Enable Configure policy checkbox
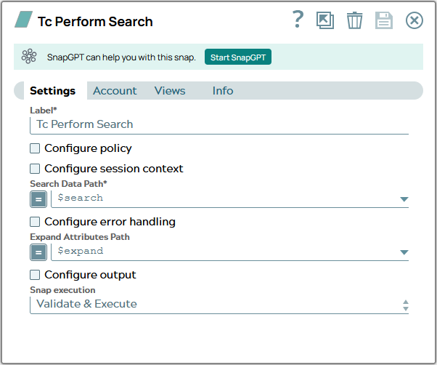Screen dimensions: 437x365 coord(35,148)
